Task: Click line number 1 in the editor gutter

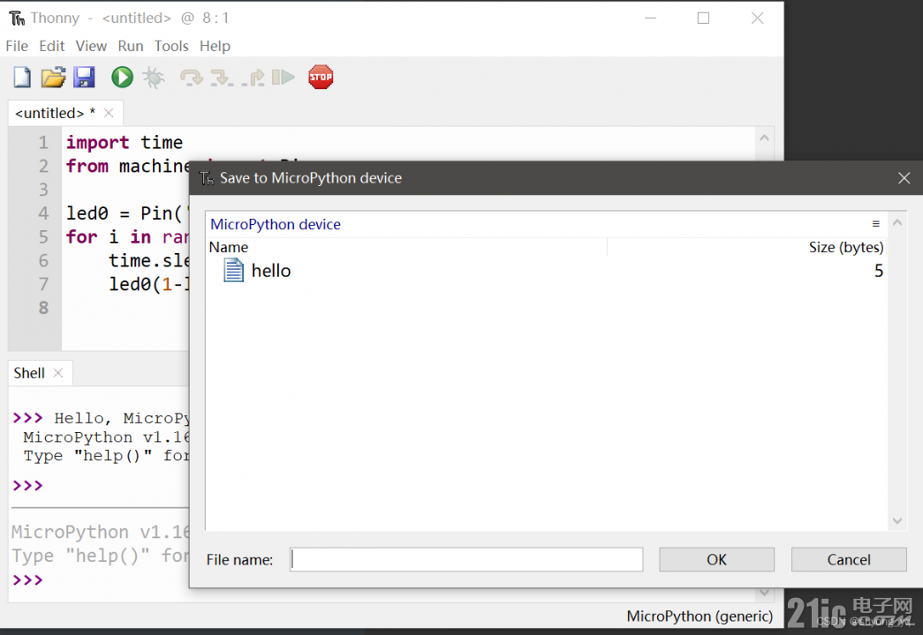Action: click(x=43, y=142)
